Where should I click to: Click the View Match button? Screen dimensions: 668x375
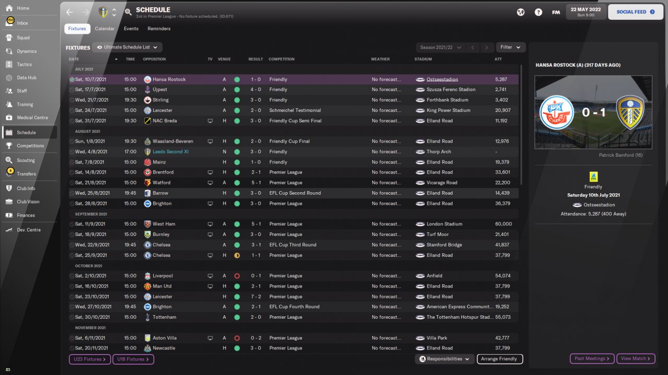point(635,359)
